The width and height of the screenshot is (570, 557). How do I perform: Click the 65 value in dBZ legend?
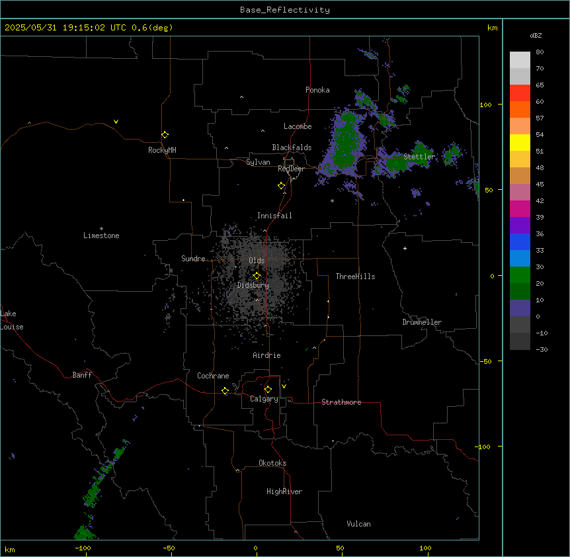pos(540,85)
